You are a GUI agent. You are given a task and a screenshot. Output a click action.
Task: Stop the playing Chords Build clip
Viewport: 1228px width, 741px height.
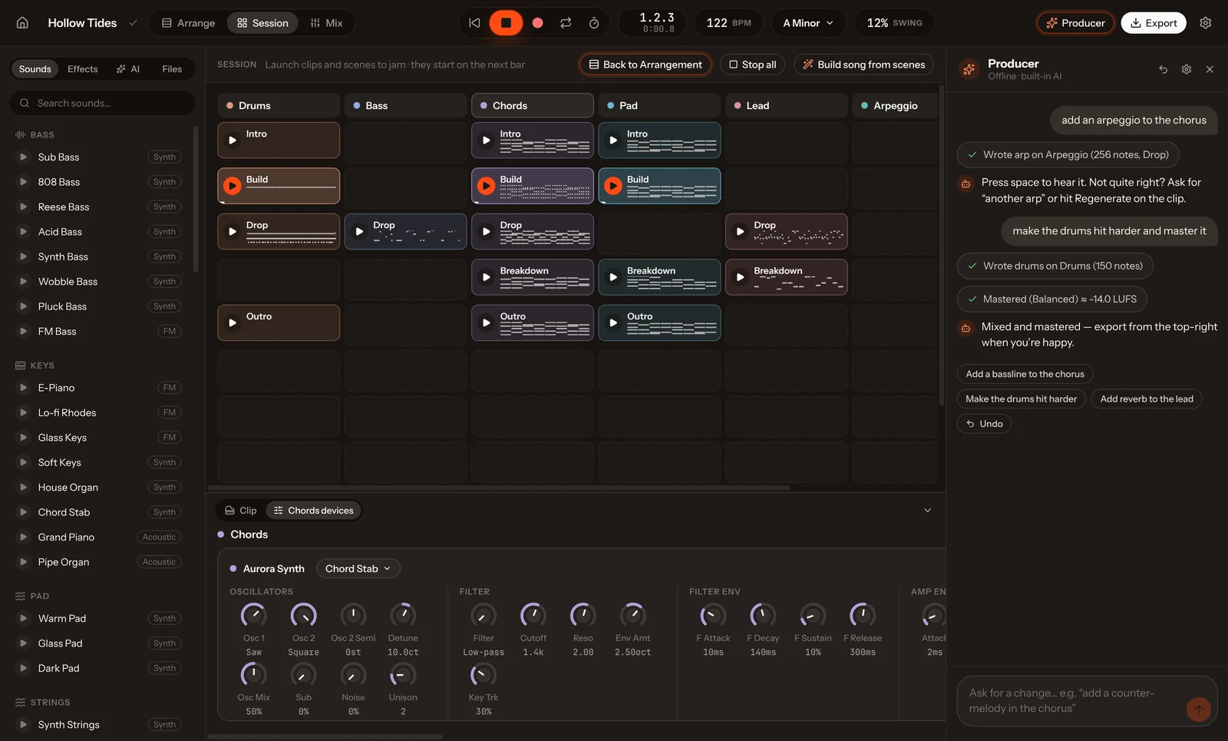coord(487,186)
